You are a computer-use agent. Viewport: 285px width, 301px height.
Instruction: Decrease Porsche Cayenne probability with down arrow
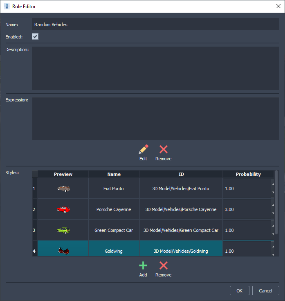[x=273, y=213]
